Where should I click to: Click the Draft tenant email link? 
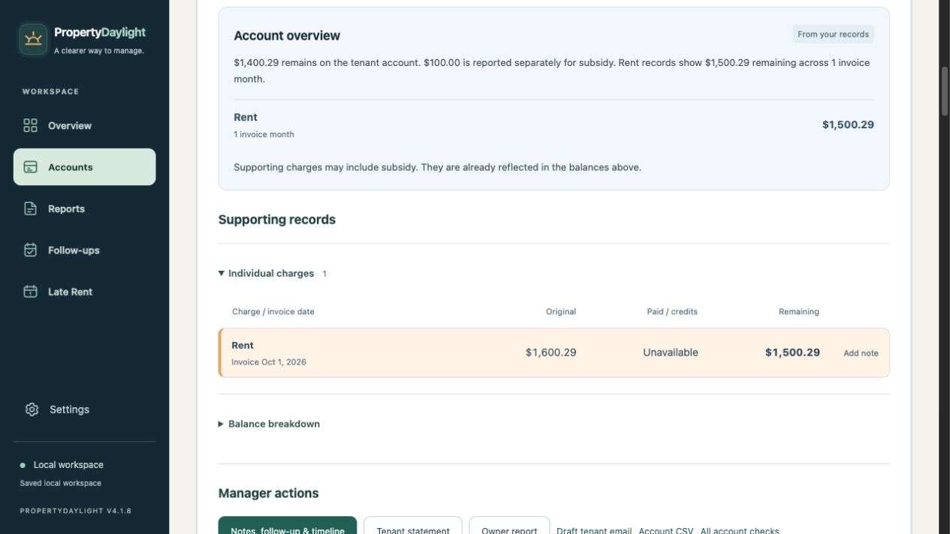tap(594, 531)
